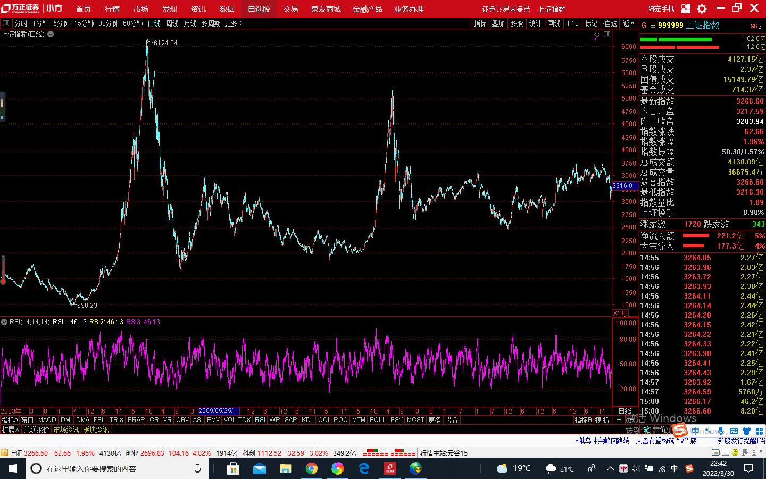Click 证券交易未登录 login link
Viewport: 766px width, 479px height.
(x=506, y=9)
